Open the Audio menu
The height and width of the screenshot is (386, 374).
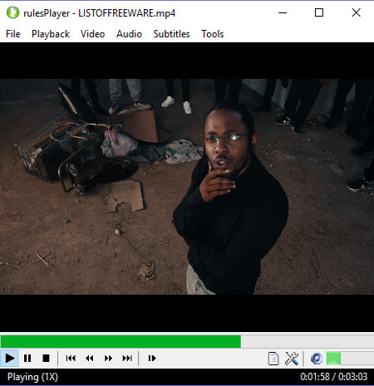[x=129, y=34]
